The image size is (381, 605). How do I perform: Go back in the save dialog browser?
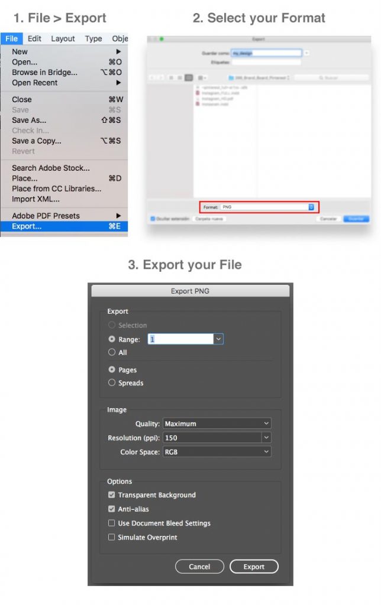[153, 77]
